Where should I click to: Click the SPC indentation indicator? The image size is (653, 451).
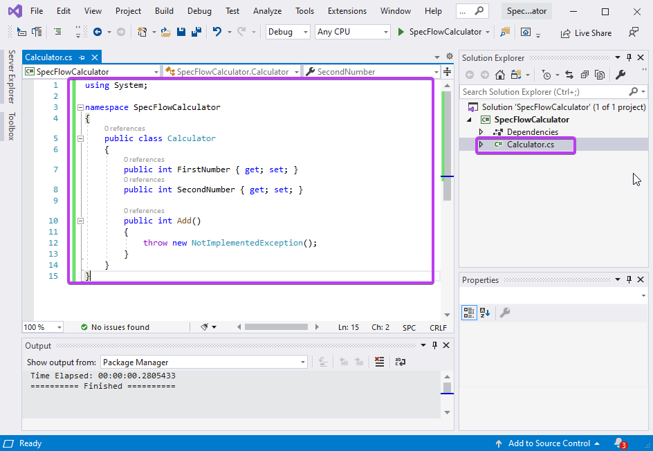(409, 328)
